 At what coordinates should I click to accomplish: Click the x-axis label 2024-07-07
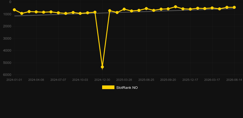58,80
